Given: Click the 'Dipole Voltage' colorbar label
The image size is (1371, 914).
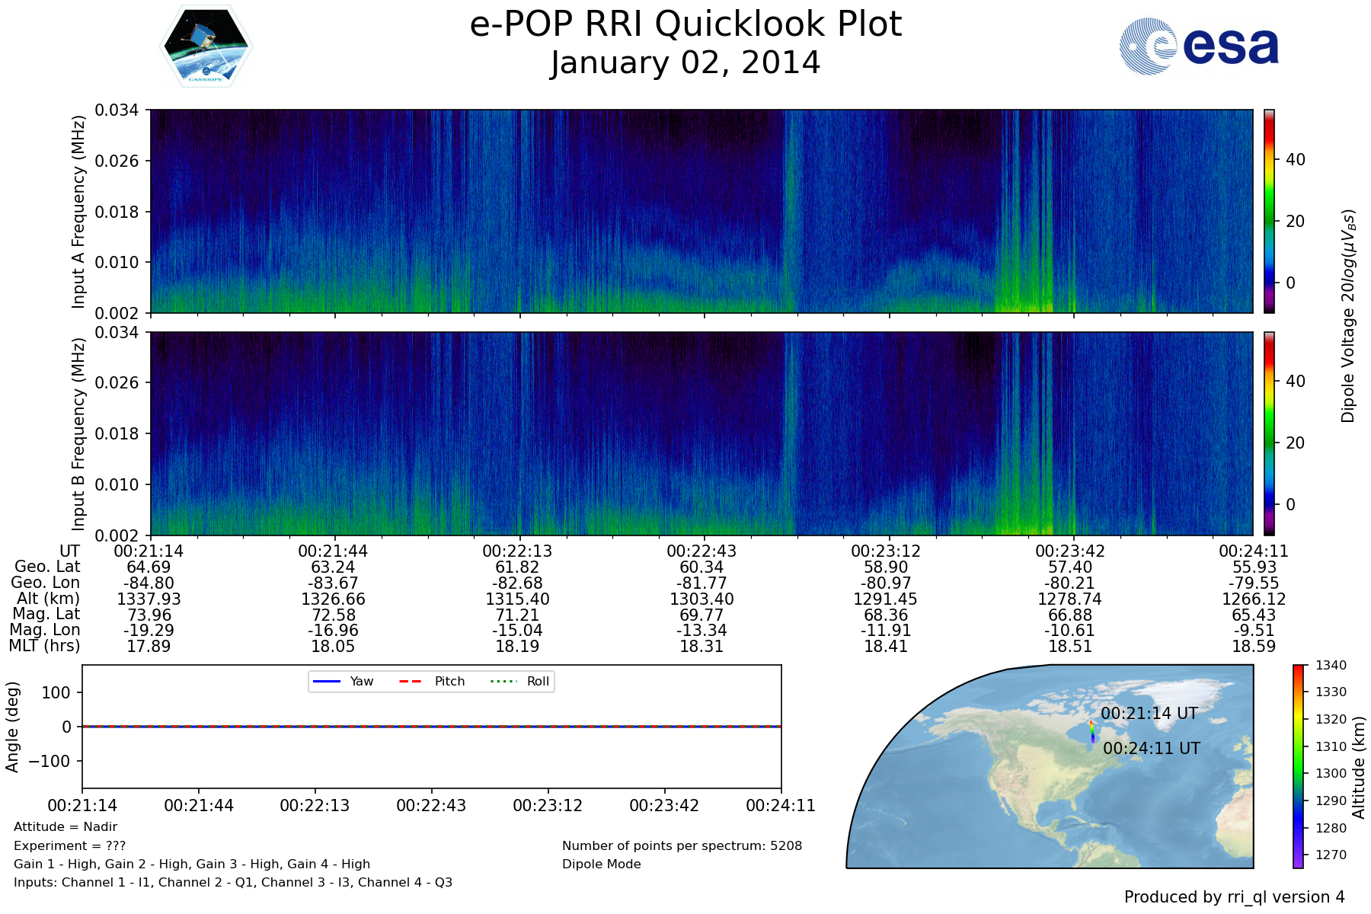Looking at the screenshot, I should point(1349,315).
